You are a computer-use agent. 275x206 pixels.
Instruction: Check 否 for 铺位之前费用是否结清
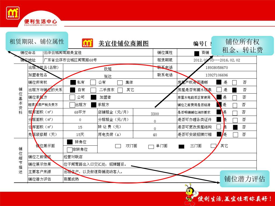coord(235,105)
